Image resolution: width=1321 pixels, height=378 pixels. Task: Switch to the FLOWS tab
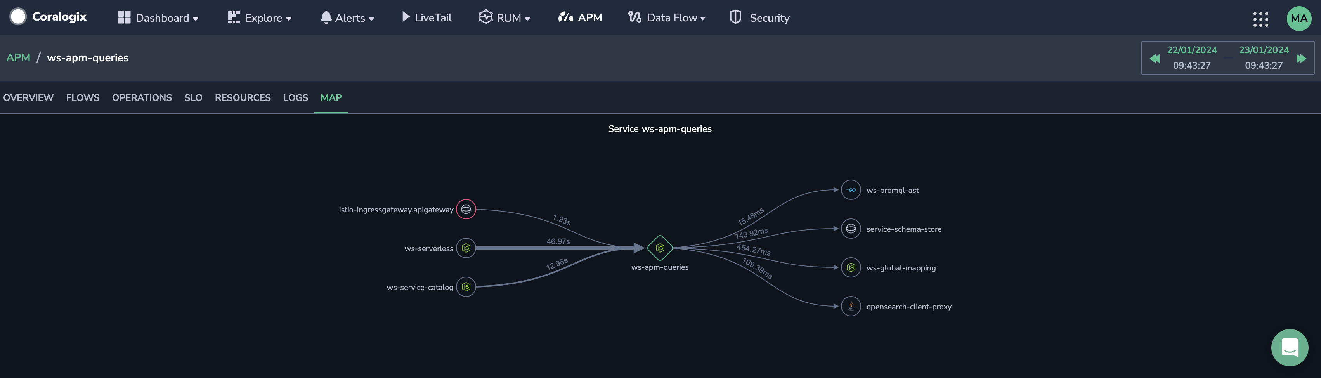click(83, 97)
